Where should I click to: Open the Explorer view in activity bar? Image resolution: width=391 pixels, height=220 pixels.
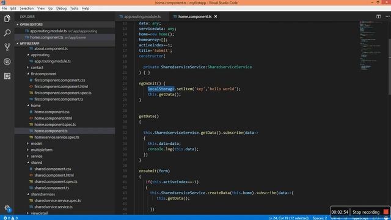point(7,18)
